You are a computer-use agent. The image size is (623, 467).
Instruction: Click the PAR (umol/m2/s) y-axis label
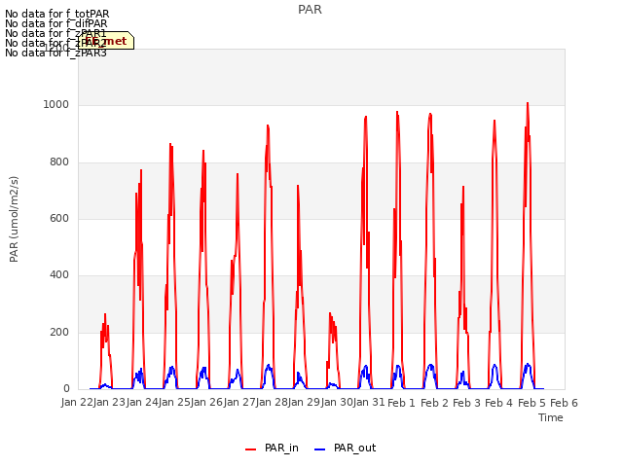[14, 219]
